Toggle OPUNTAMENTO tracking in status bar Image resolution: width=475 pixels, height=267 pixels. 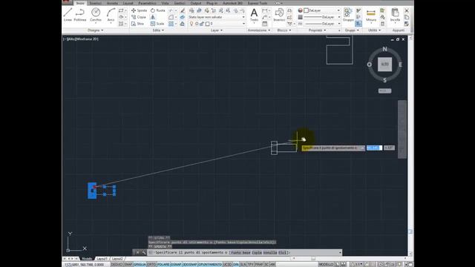(210, 265)
